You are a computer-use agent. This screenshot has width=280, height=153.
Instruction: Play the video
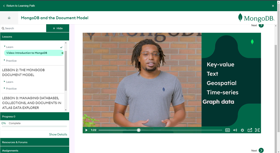(x=86, y=130)
